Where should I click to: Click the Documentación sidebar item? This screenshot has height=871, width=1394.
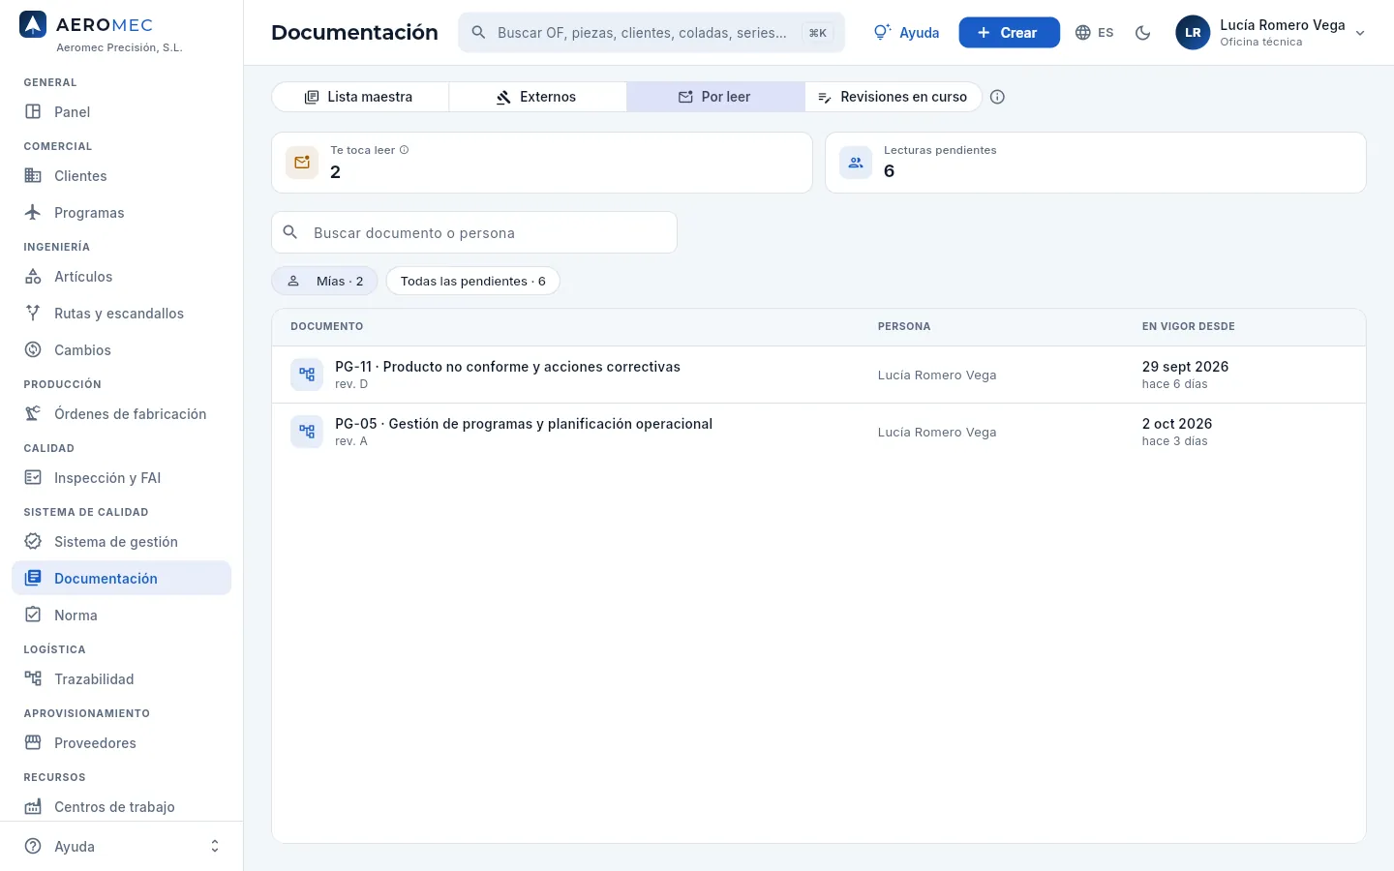coord(121,579)
